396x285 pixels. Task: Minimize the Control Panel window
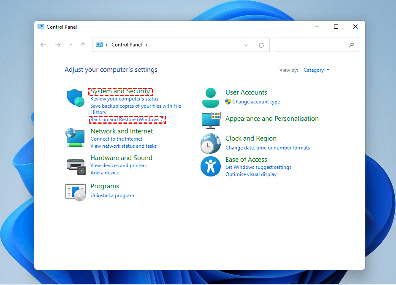point(317,27)
